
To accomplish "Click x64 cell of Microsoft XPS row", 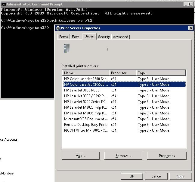I will point(113,119).
